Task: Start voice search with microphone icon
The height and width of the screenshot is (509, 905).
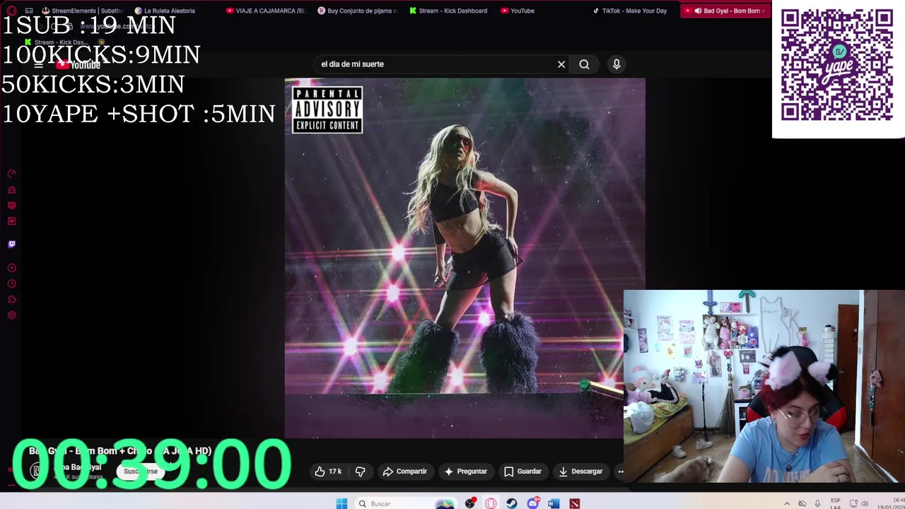Action: click(x=617, y=64)
